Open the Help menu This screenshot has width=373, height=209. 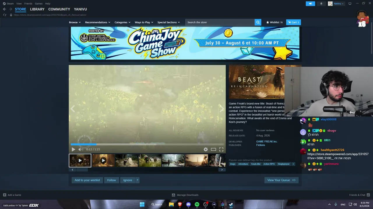coord(47,3)
